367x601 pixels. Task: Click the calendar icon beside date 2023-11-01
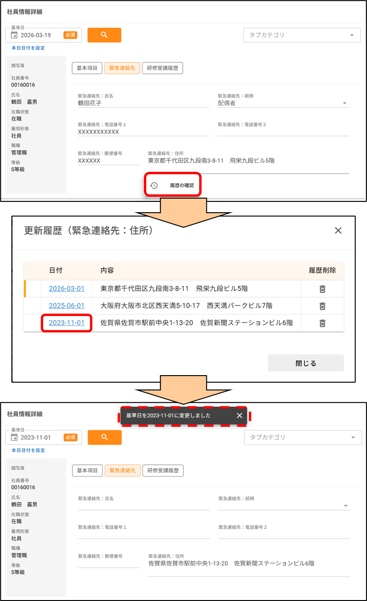[x=14, y=438]
